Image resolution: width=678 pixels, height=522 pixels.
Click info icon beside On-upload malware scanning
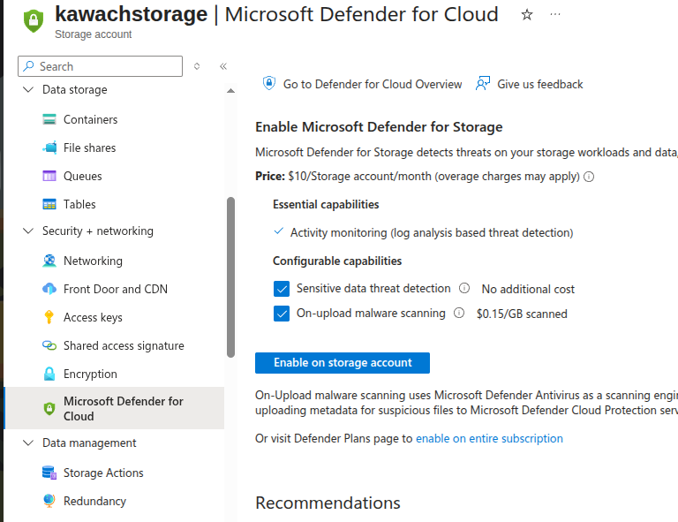click(459, 313)
